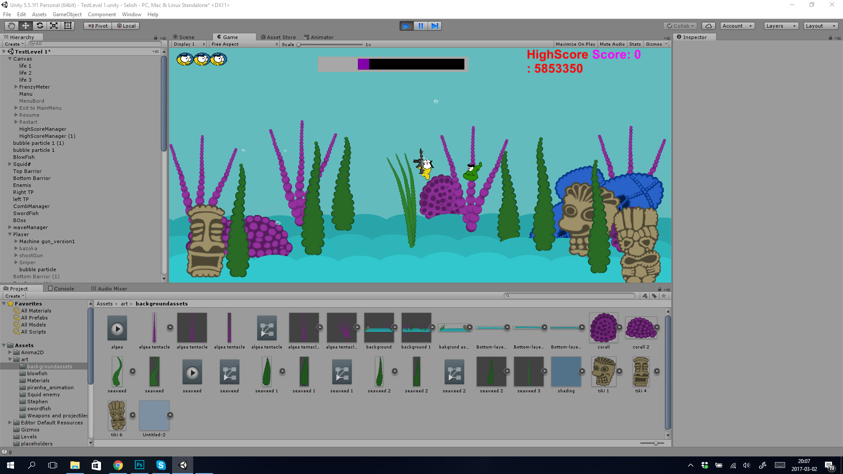The image size is (843, 474).
Task: Expand the waveManager hierarchy item
Action: tap(10, 227)
